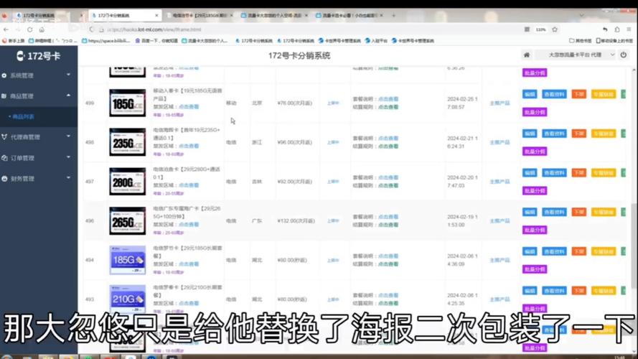The width and height of the screenshot is (638, 359).
Task: Open a new browser tab with plus
Action: pos(393,16)
